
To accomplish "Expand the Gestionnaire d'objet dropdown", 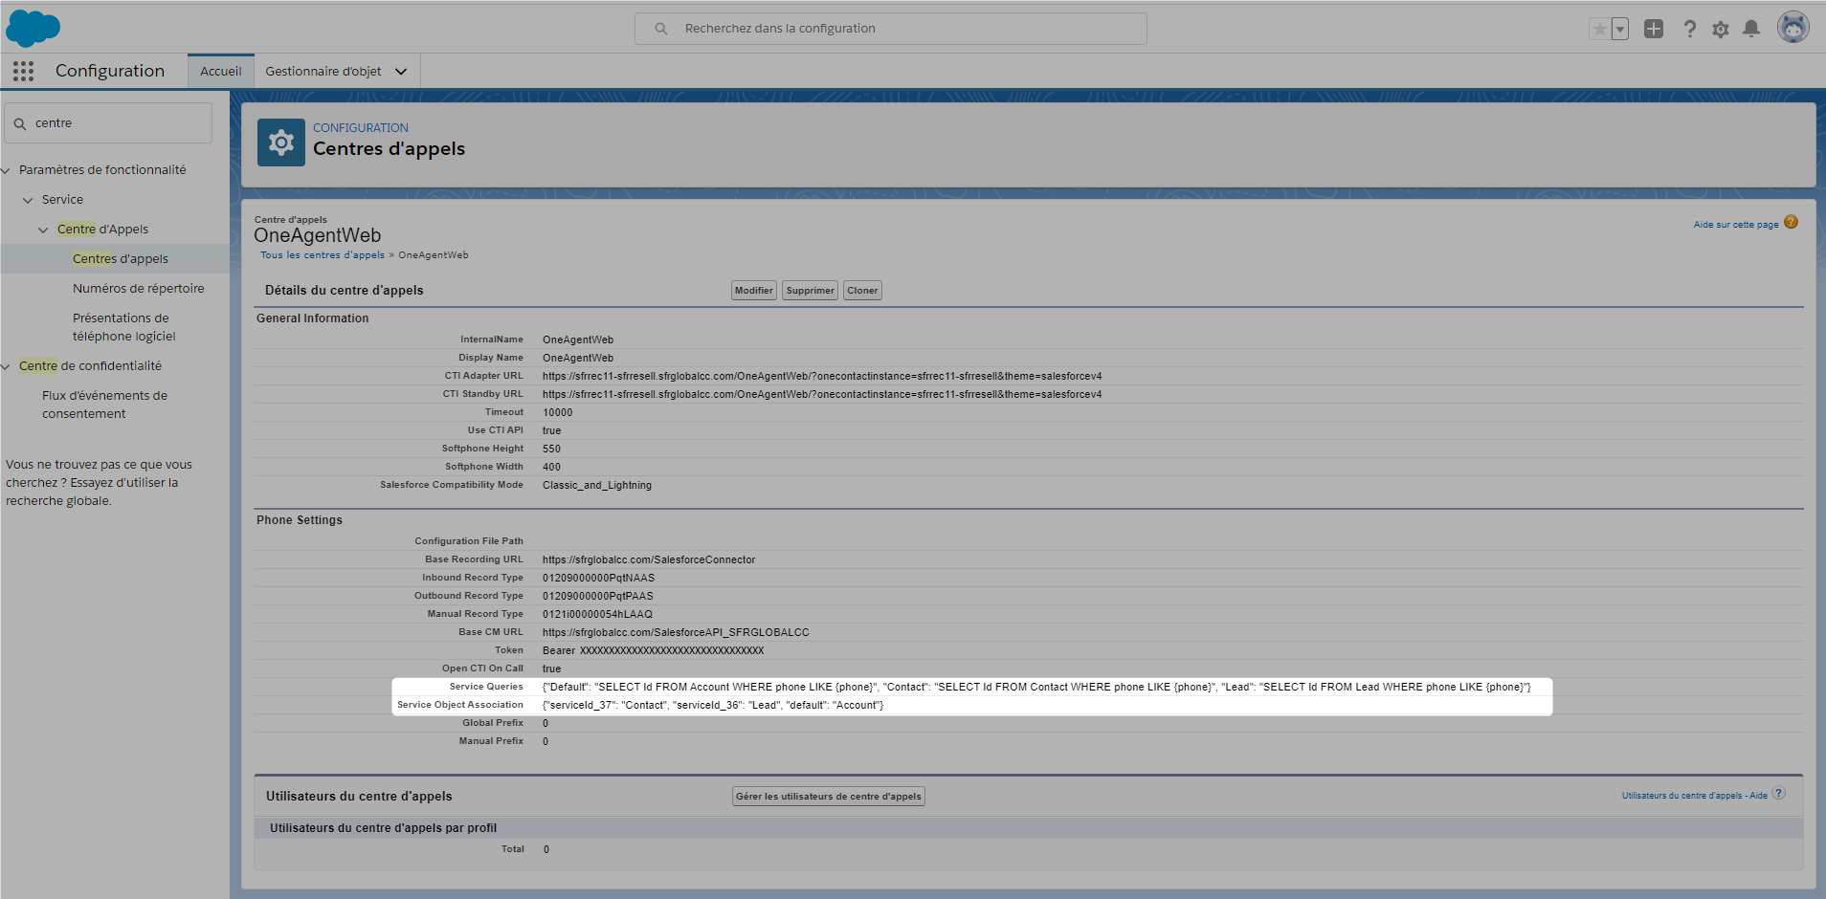I will click(x=401, y=72).
